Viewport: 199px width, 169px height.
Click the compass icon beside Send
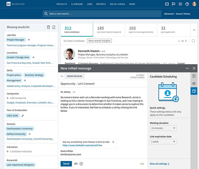pos(81,164)
